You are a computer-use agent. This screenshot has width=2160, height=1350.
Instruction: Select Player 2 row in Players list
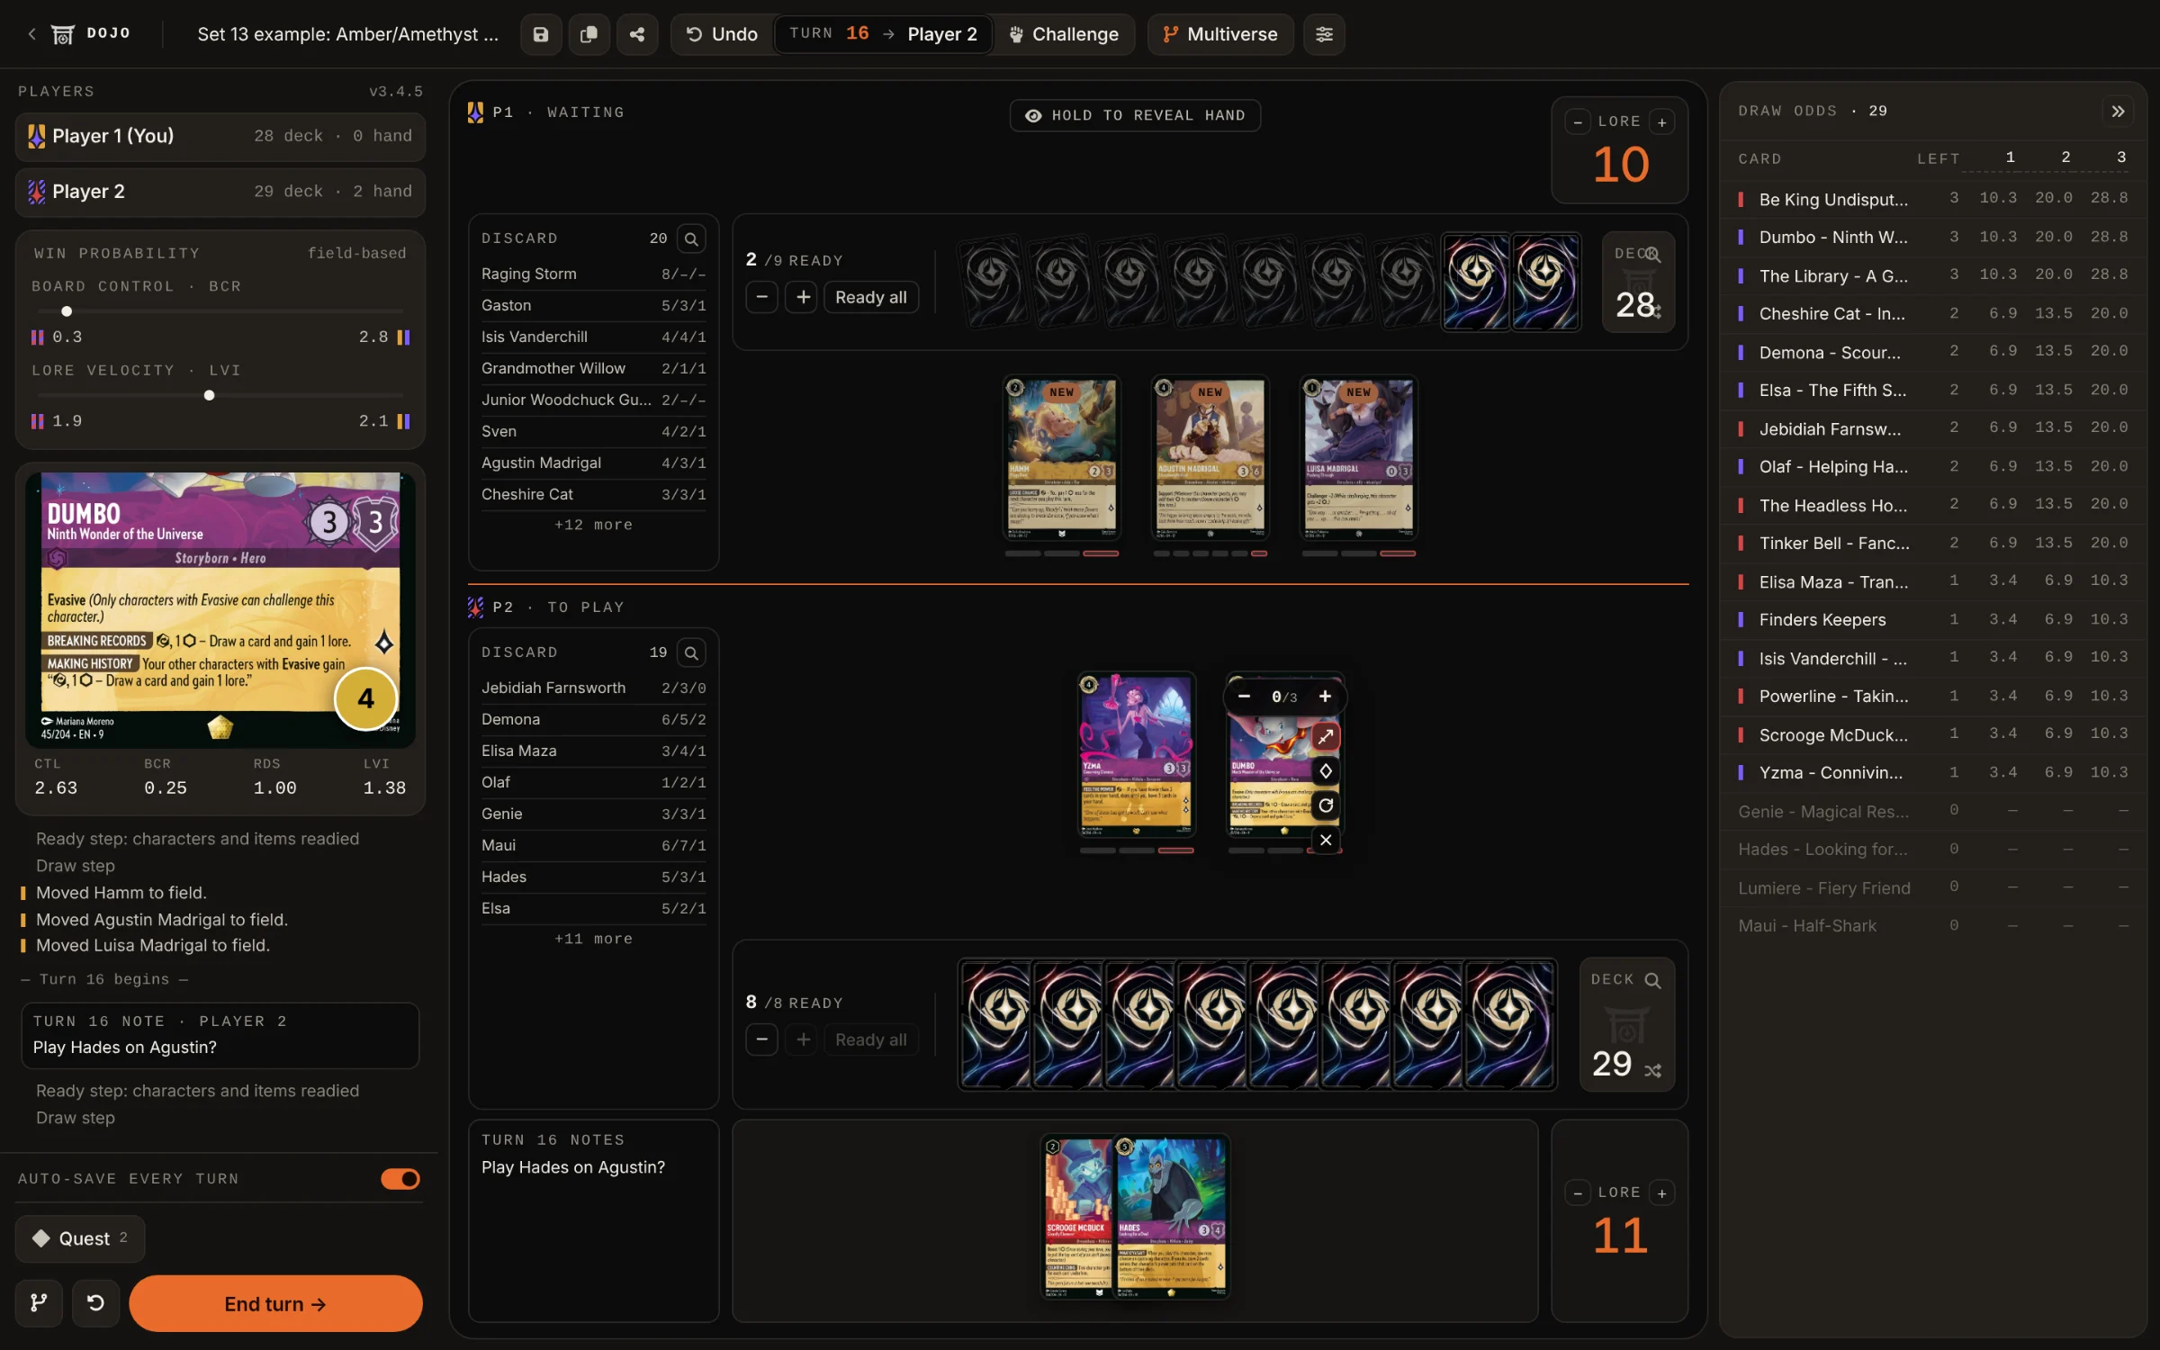point(220,192)
